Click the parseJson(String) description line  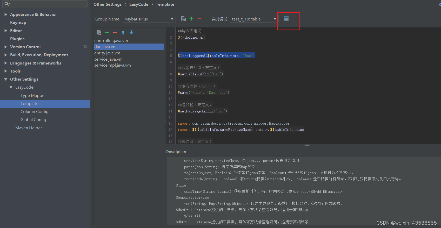(x=219, y=167)
